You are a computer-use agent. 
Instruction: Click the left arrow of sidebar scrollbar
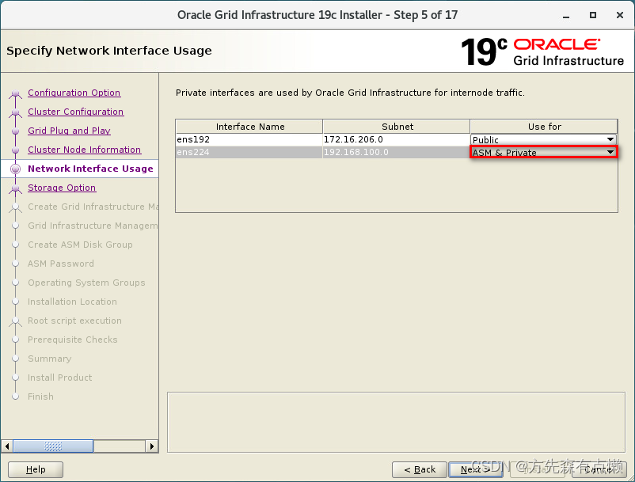pos(7,446)
